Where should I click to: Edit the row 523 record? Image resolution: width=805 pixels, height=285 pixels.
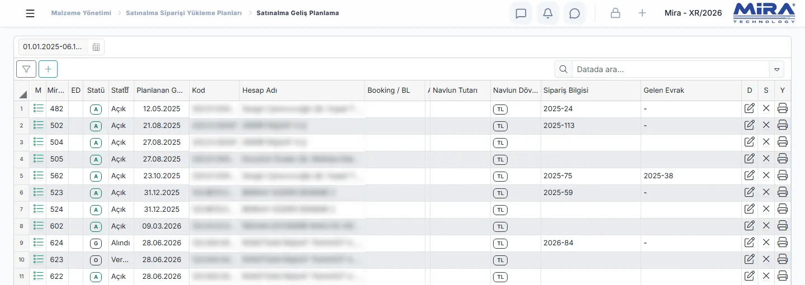coord(750,192)
